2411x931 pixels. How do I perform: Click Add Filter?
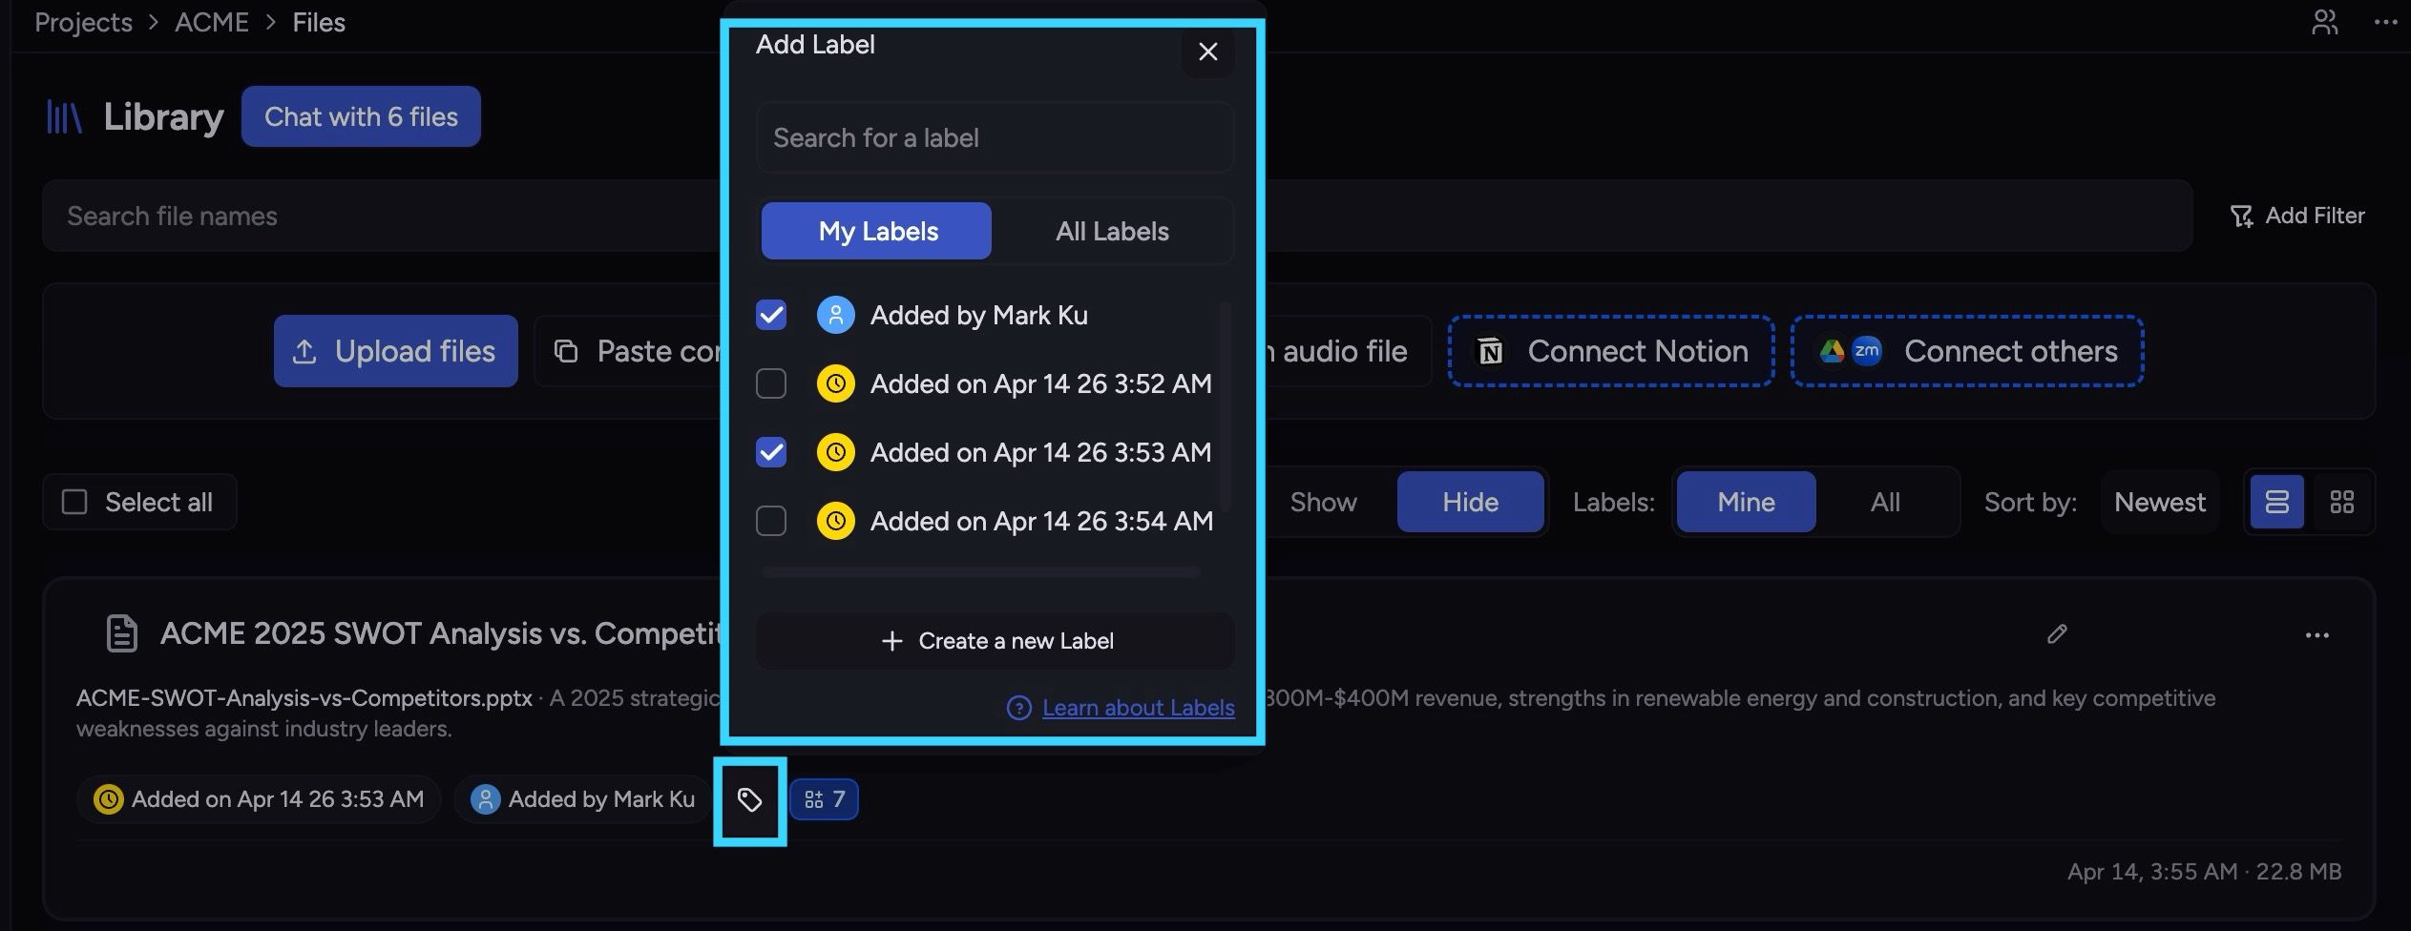2297,216
